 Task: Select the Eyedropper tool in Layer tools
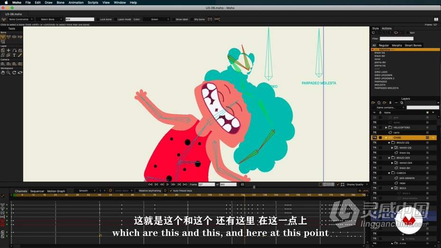[x=20, y=55]
